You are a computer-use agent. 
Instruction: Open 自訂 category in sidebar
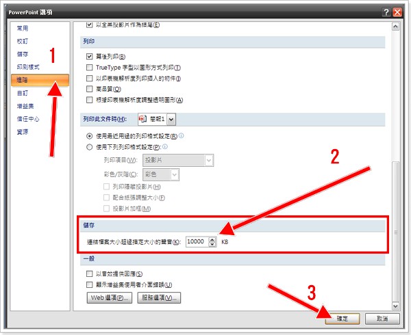[23, 93]
